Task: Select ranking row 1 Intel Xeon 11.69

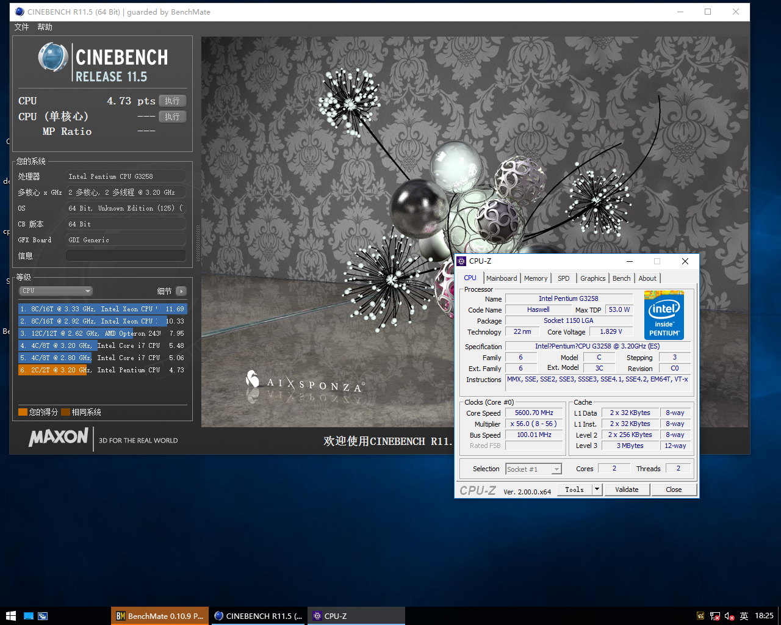Action: tap(103, 309)
